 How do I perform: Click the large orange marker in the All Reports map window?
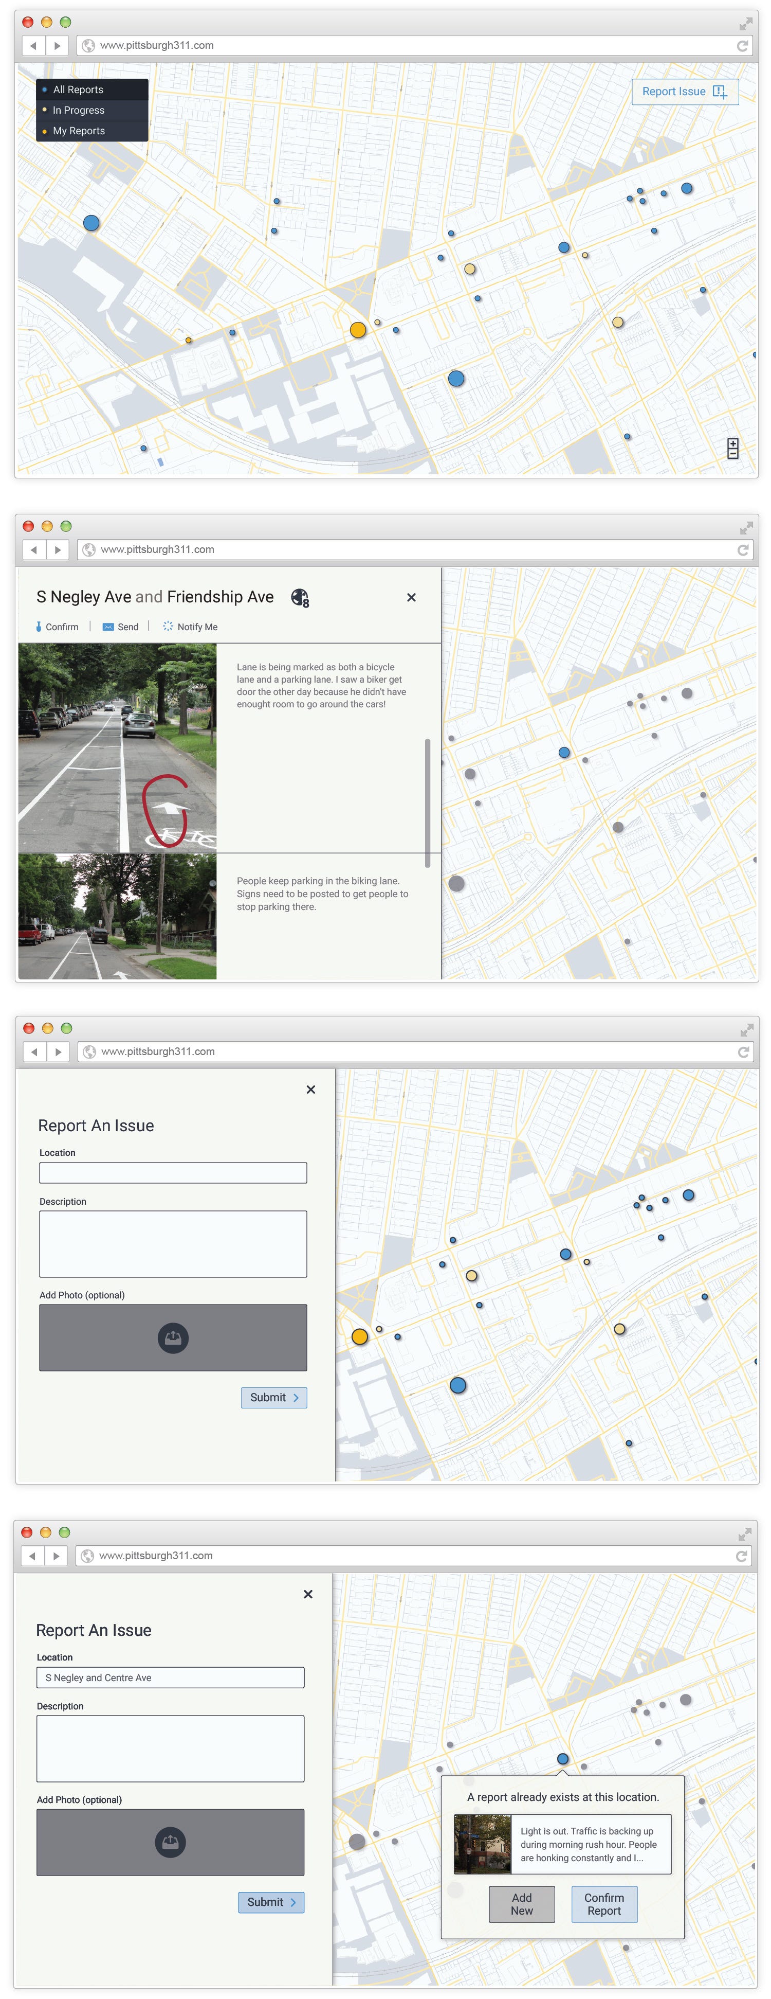(358, 330)
